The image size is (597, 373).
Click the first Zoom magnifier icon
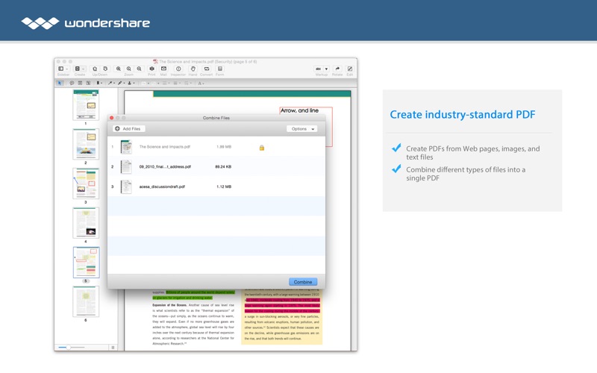(119, 69)
